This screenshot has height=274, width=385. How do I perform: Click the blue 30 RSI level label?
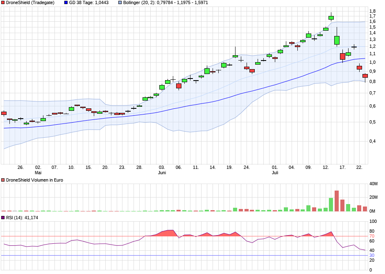tap(372, 256)
